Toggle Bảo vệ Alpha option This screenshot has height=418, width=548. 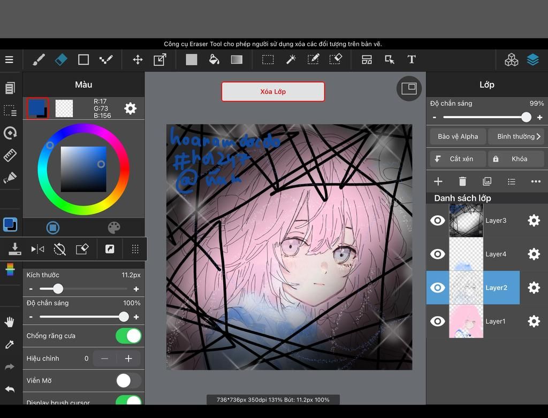coord(458,136)
